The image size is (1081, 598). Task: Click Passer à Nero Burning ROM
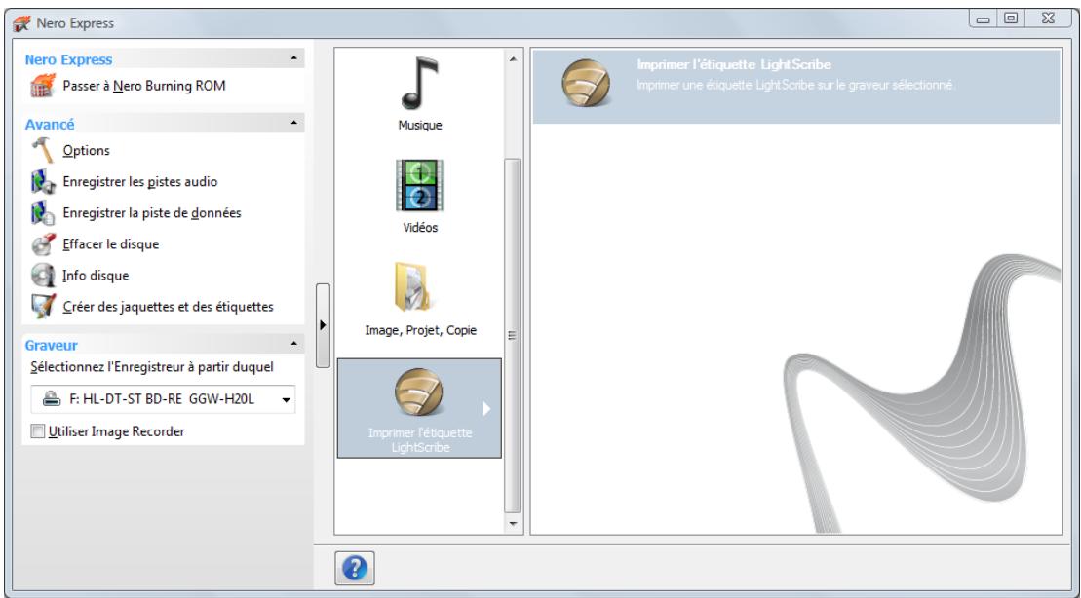144,86
